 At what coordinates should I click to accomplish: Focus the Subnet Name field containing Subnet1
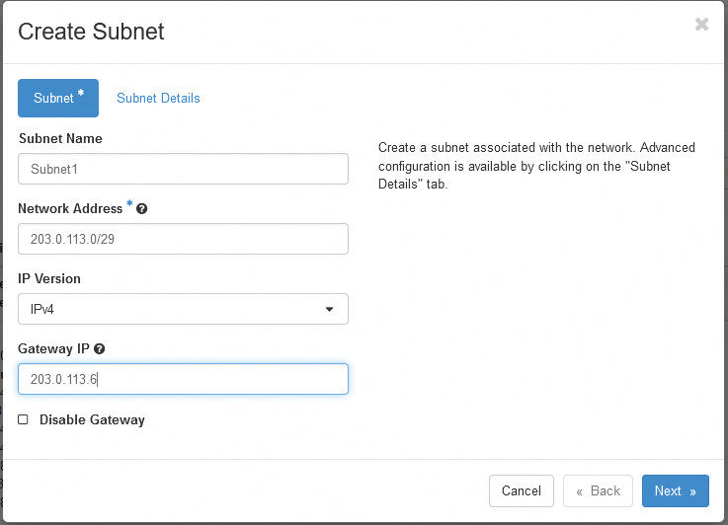click(x=183, y=169)
